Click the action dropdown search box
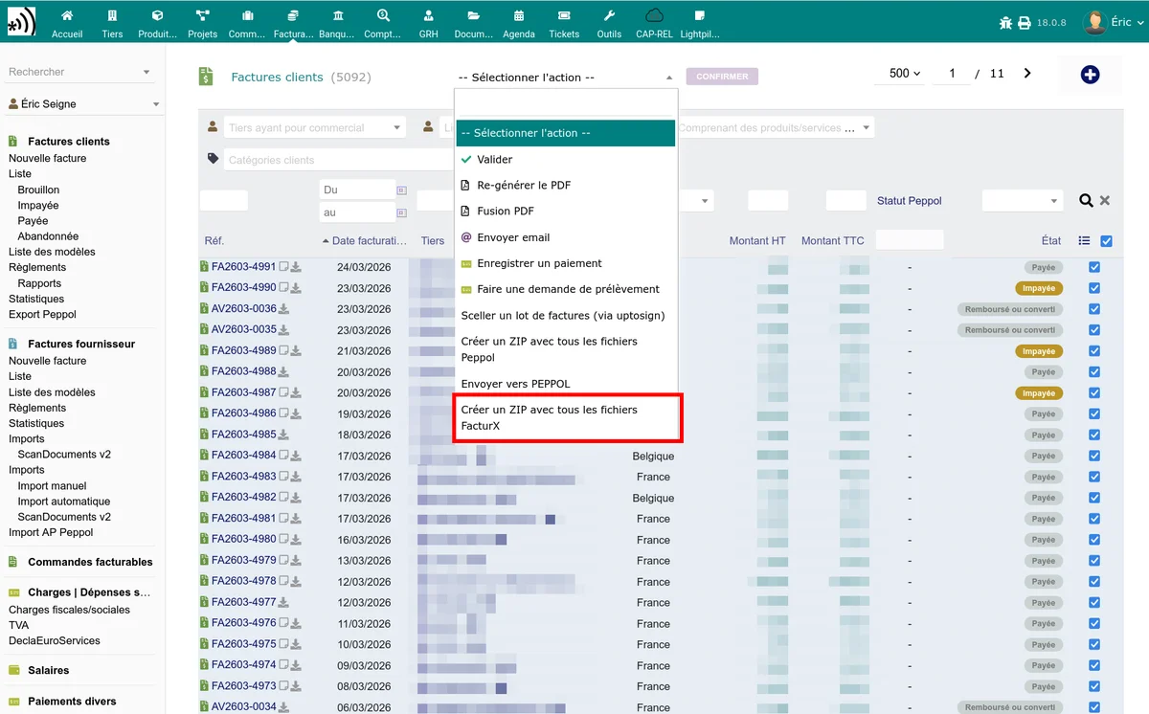This screenshot has height=714, width=1149. coord(566,103)
